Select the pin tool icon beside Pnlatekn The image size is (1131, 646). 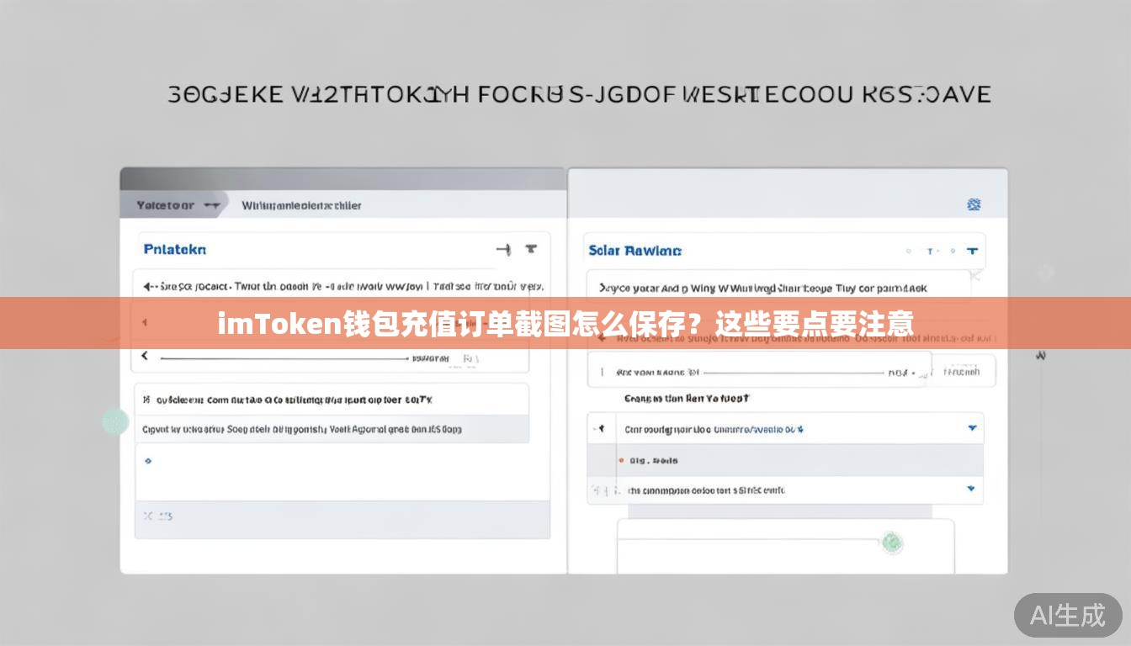click(503, 249)
